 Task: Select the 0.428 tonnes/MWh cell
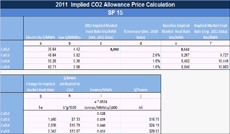click(101, 113)
